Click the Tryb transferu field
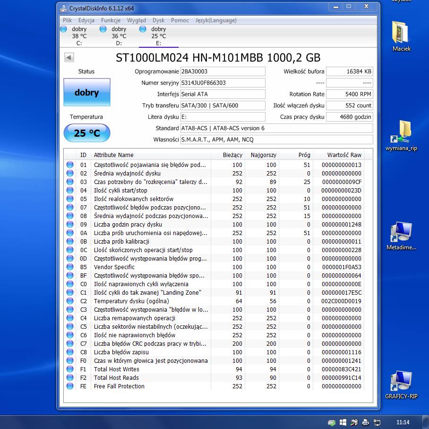 point(223,105)
